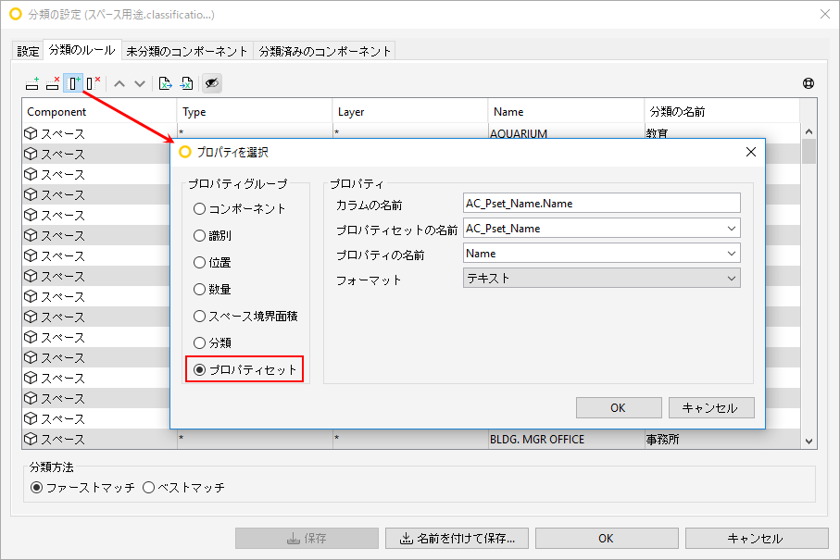Image resolution: width=840 pixels, height=560 pixels.
Task: Import rules from an Excel file
Action: (186, 83)
